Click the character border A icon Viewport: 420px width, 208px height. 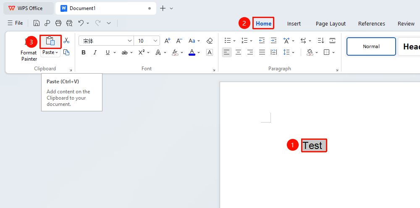point(210,52)
